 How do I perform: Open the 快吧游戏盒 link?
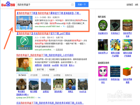115,79
